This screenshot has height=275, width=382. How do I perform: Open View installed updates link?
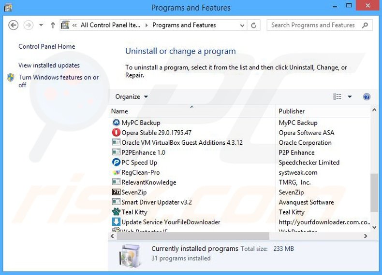[49, 65]
